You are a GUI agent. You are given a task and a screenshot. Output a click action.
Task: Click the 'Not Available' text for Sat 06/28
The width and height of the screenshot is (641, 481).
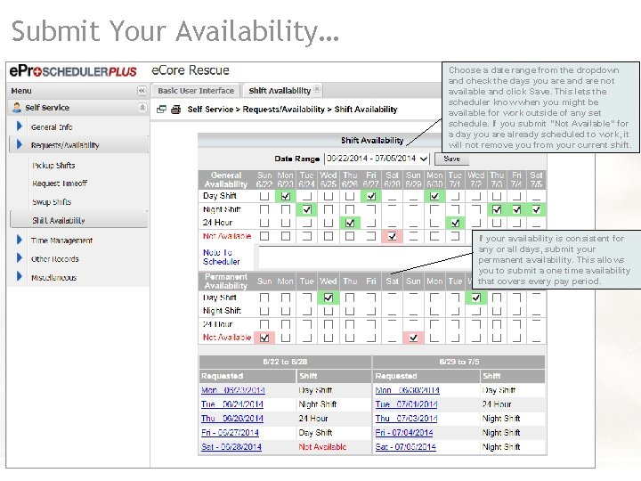[x=322, y=447]
